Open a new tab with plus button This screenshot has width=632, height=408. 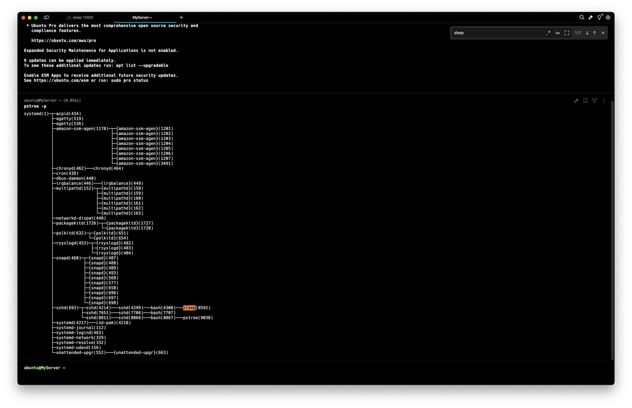coord(181,17)
